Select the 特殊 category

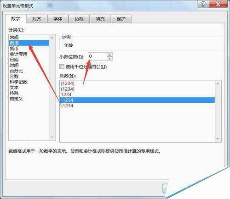29,93
